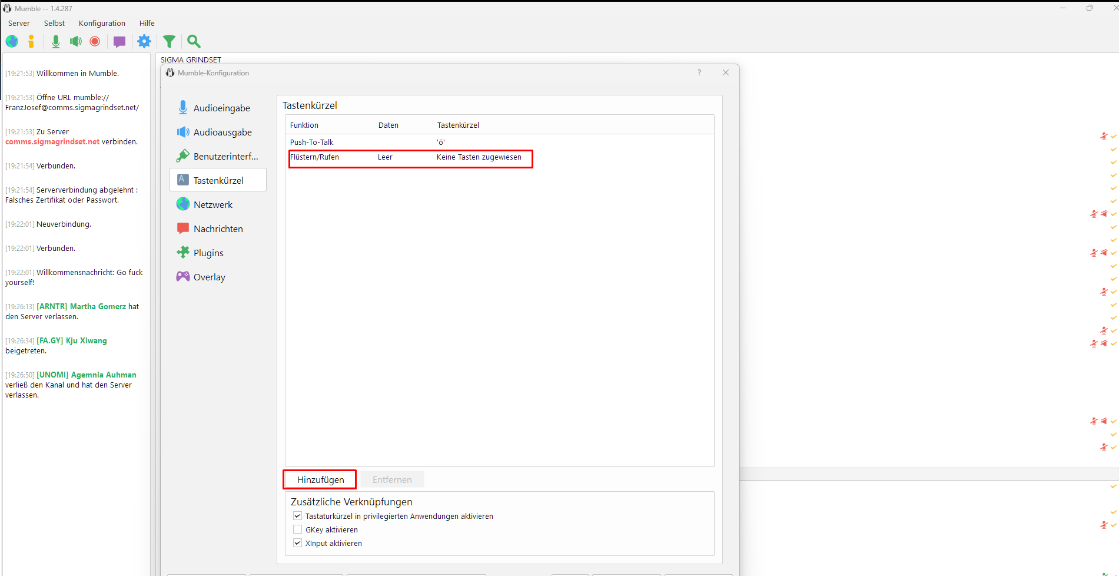This screenshot has height=576, width=1119.
Task: Open the Benutzerinterface settings page
Action: click(218, 156)
